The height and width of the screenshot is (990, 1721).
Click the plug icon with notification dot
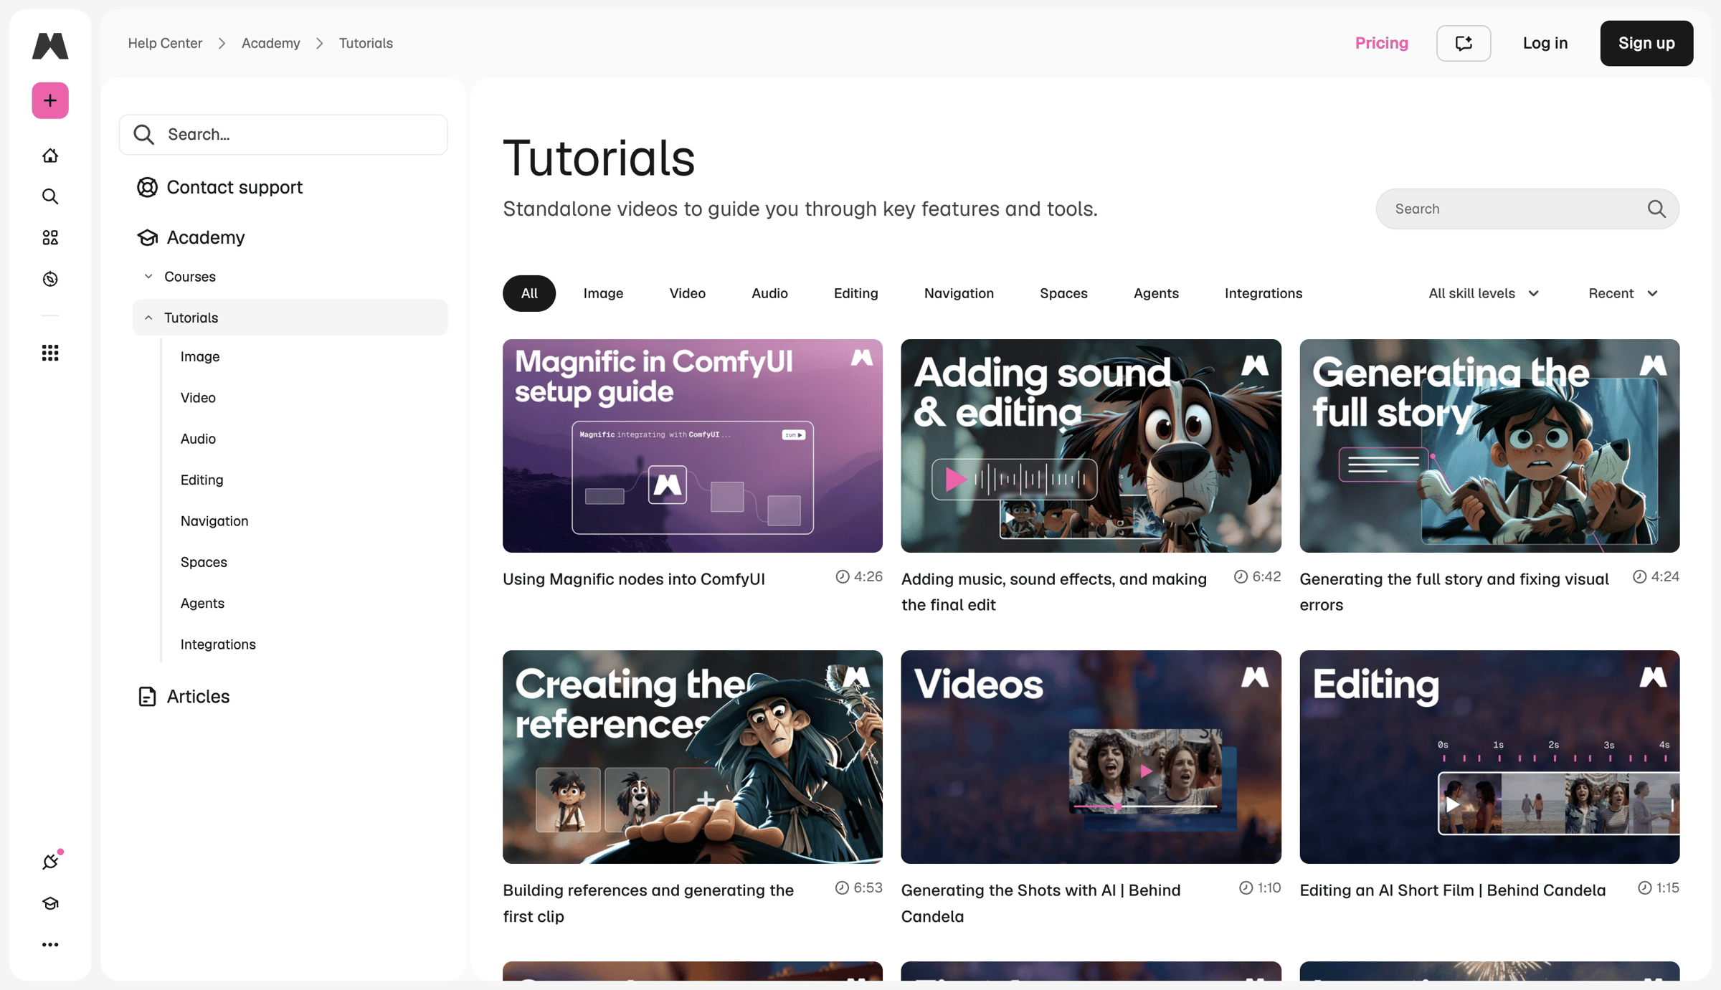tap(50, 861)
